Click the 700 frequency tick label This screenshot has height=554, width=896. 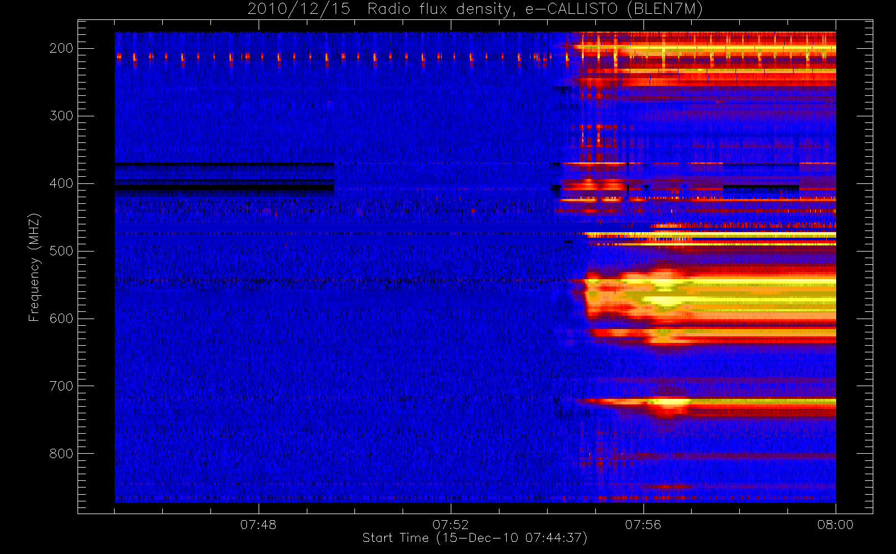61,386
